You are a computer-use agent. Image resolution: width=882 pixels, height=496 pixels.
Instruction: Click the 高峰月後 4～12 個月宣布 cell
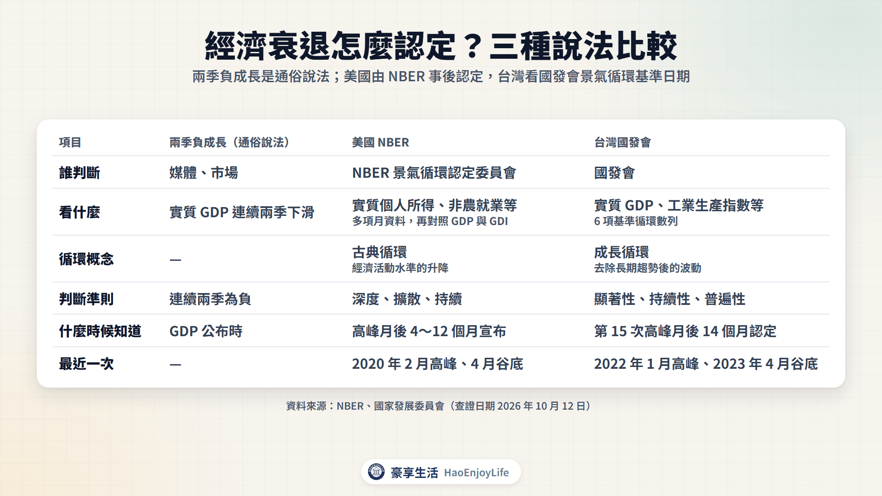(x=429, y=331)
